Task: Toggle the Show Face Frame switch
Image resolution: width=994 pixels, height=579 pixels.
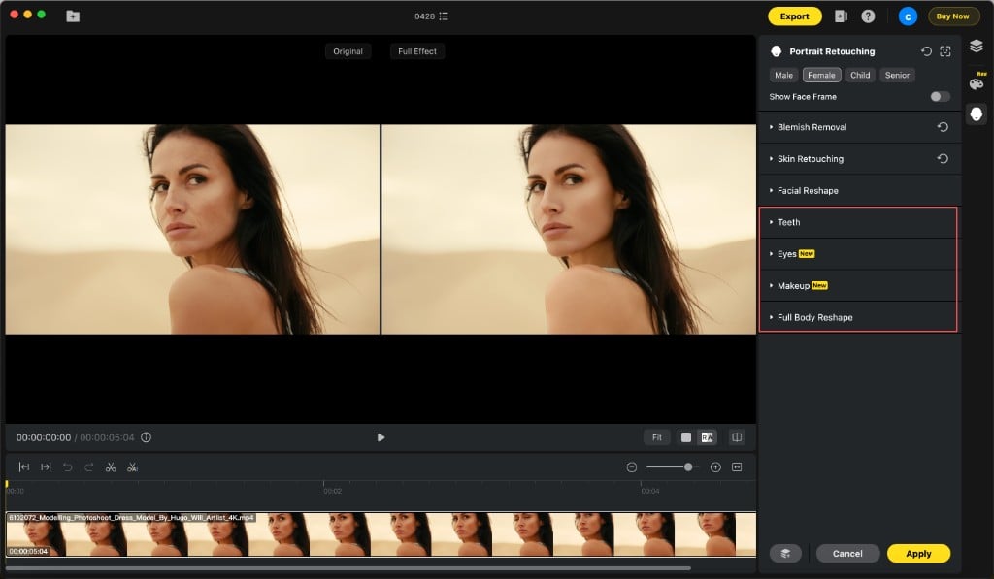Action: pos(940,97)
